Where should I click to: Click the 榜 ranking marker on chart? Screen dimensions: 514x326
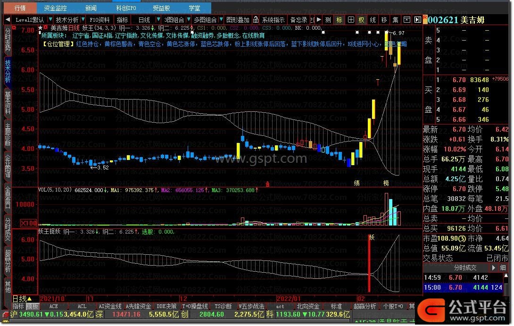[x=386, y=183]
